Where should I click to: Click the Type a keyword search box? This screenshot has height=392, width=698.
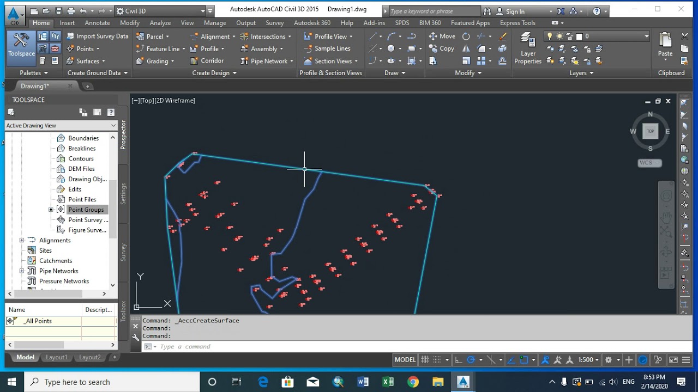coord(434,11)
